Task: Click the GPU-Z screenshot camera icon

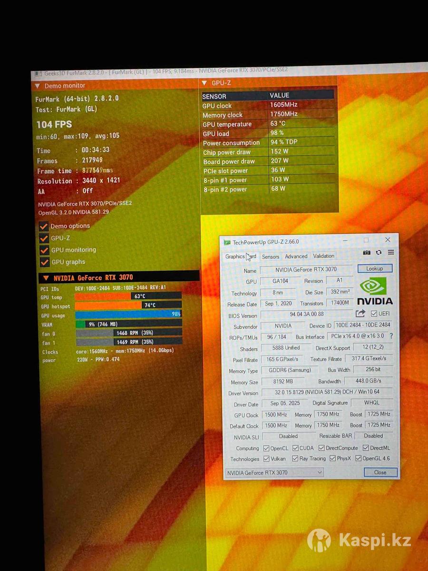Action: (366, 253)
